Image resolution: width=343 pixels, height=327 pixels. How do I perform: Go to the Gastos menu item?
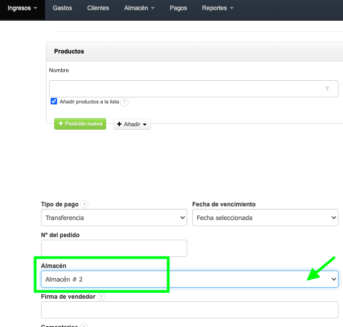[x=63, y=9]
